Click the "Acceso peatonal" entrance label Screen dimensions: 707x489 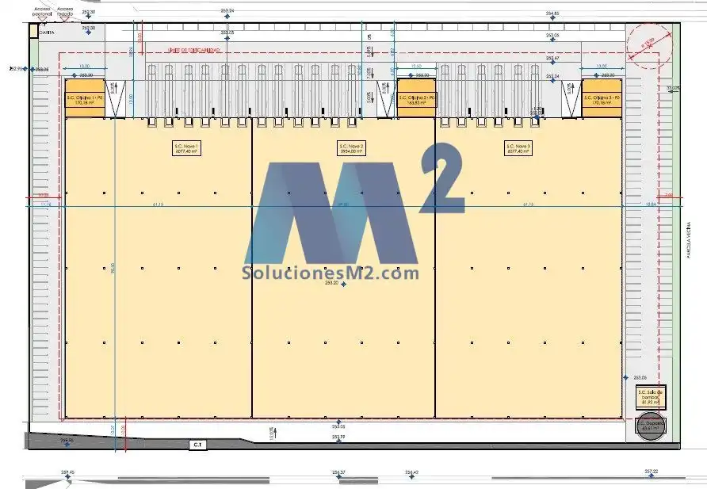42,11
